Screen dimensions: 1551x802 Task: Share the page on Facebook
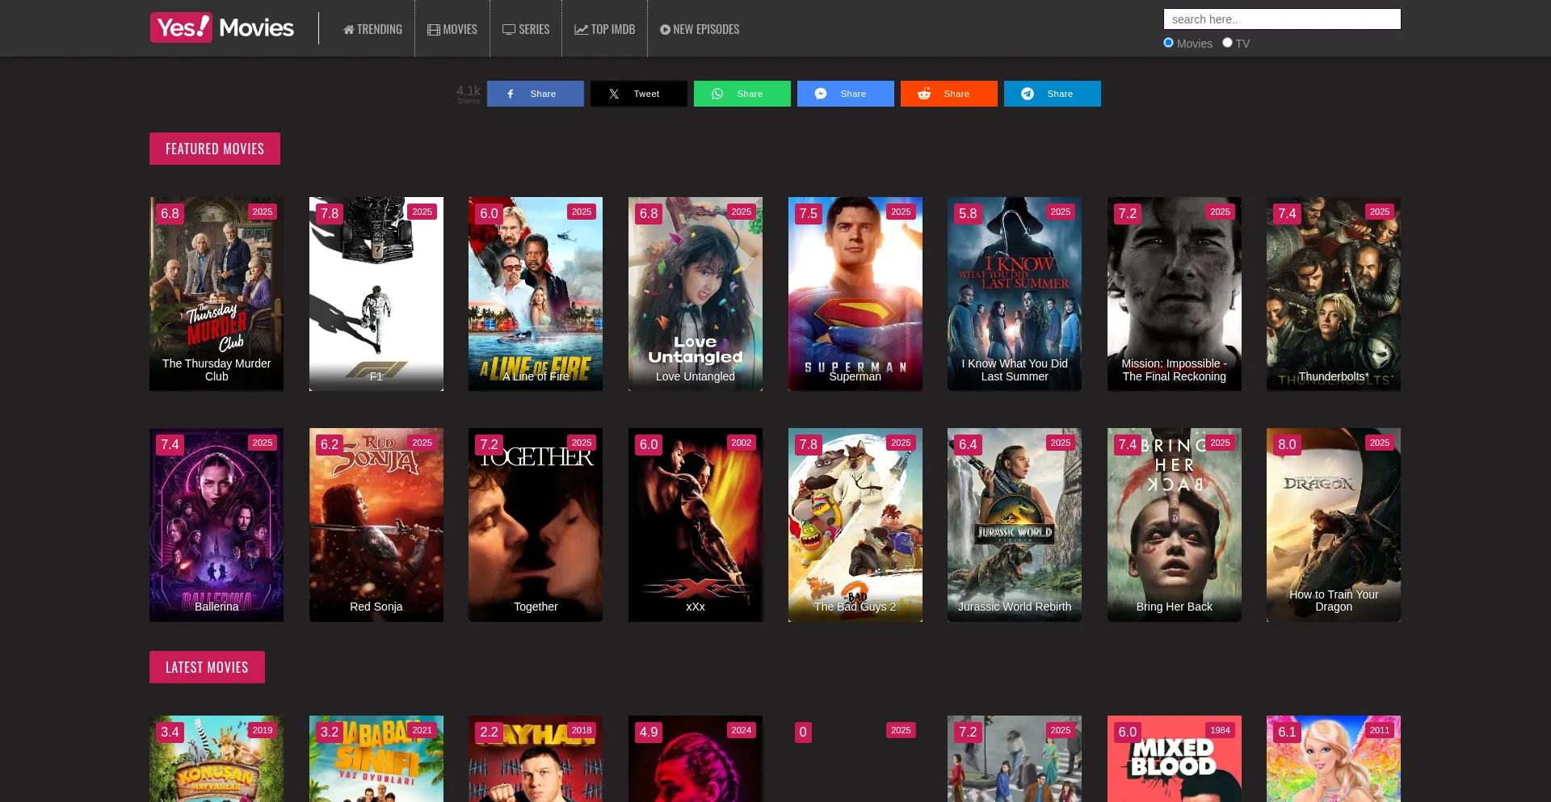pyautogui.click(x=536, y=94)
